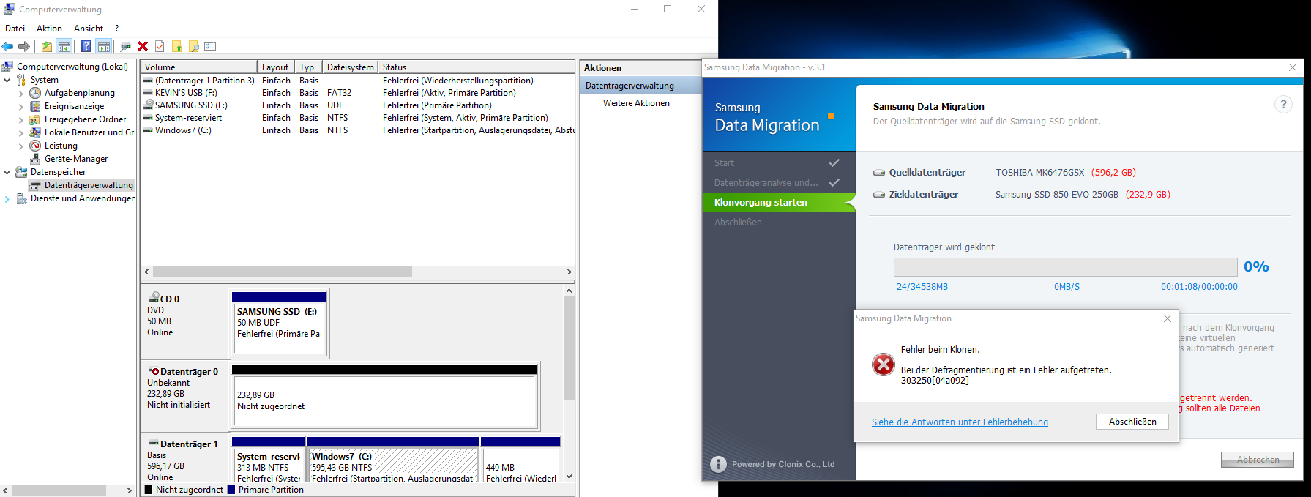
Task: Select the Windows7 (C:) partition block
Action: click(393, 461)
